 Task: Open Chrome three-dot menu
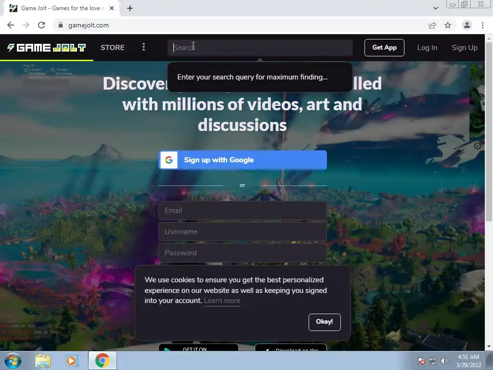(482, 25)
